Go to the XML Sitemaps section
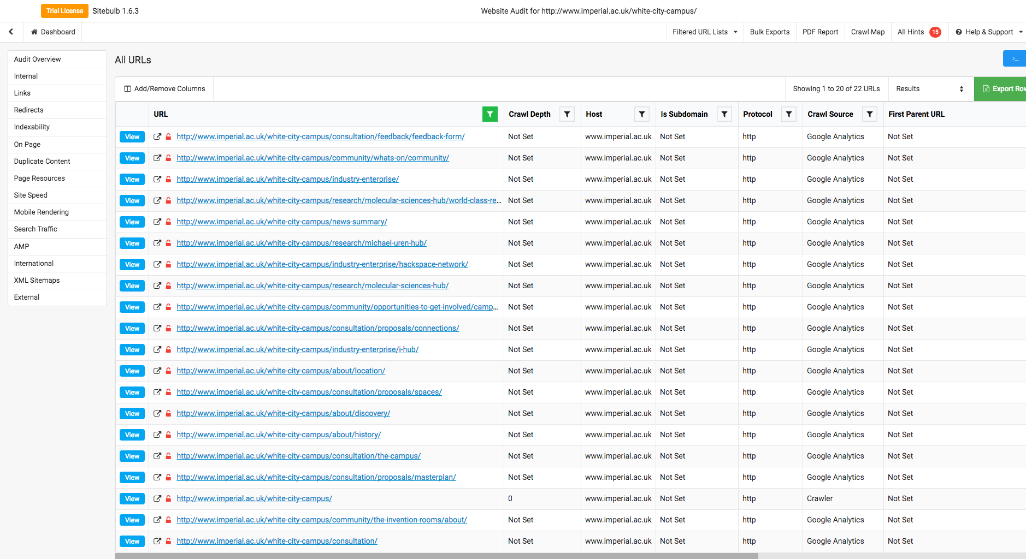 [37, 281]
